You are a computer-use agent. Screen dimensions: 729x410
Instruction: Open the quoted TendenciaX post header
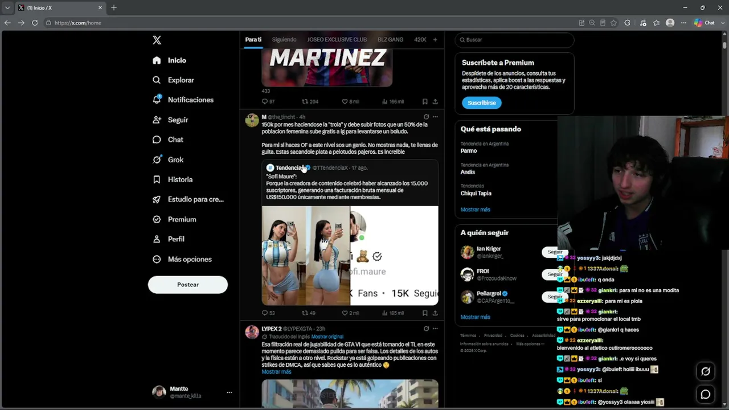tap(317, 168)
